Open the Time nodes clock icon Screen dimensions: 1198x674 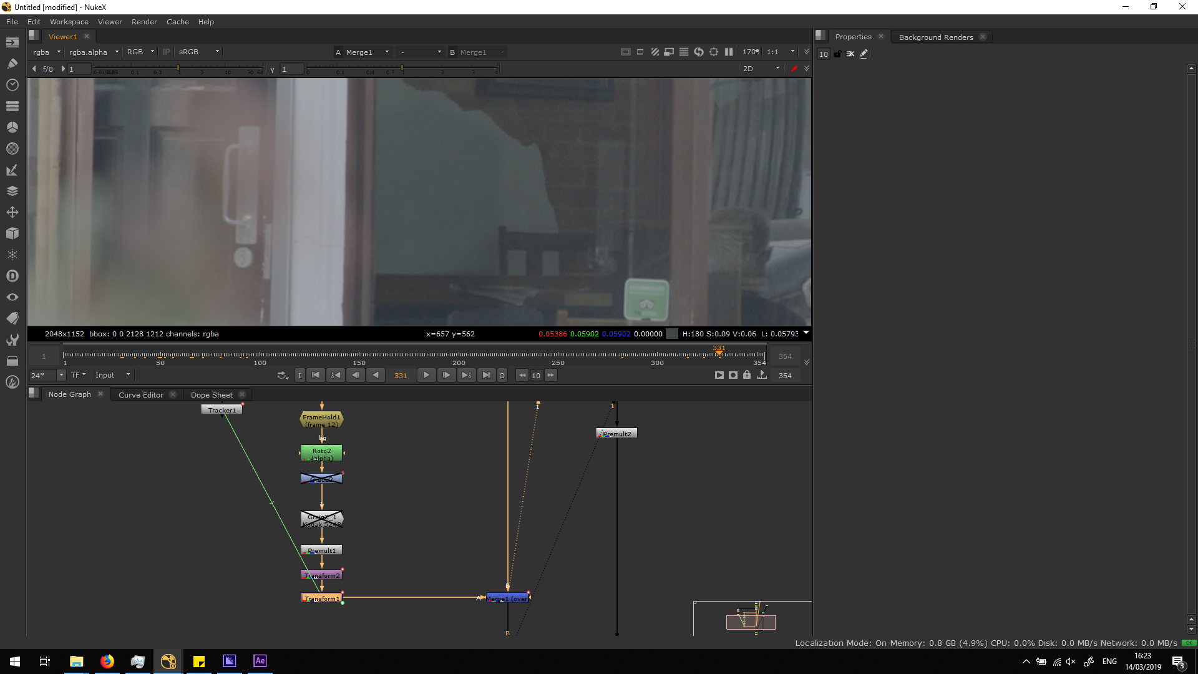(x=12, y=85)
